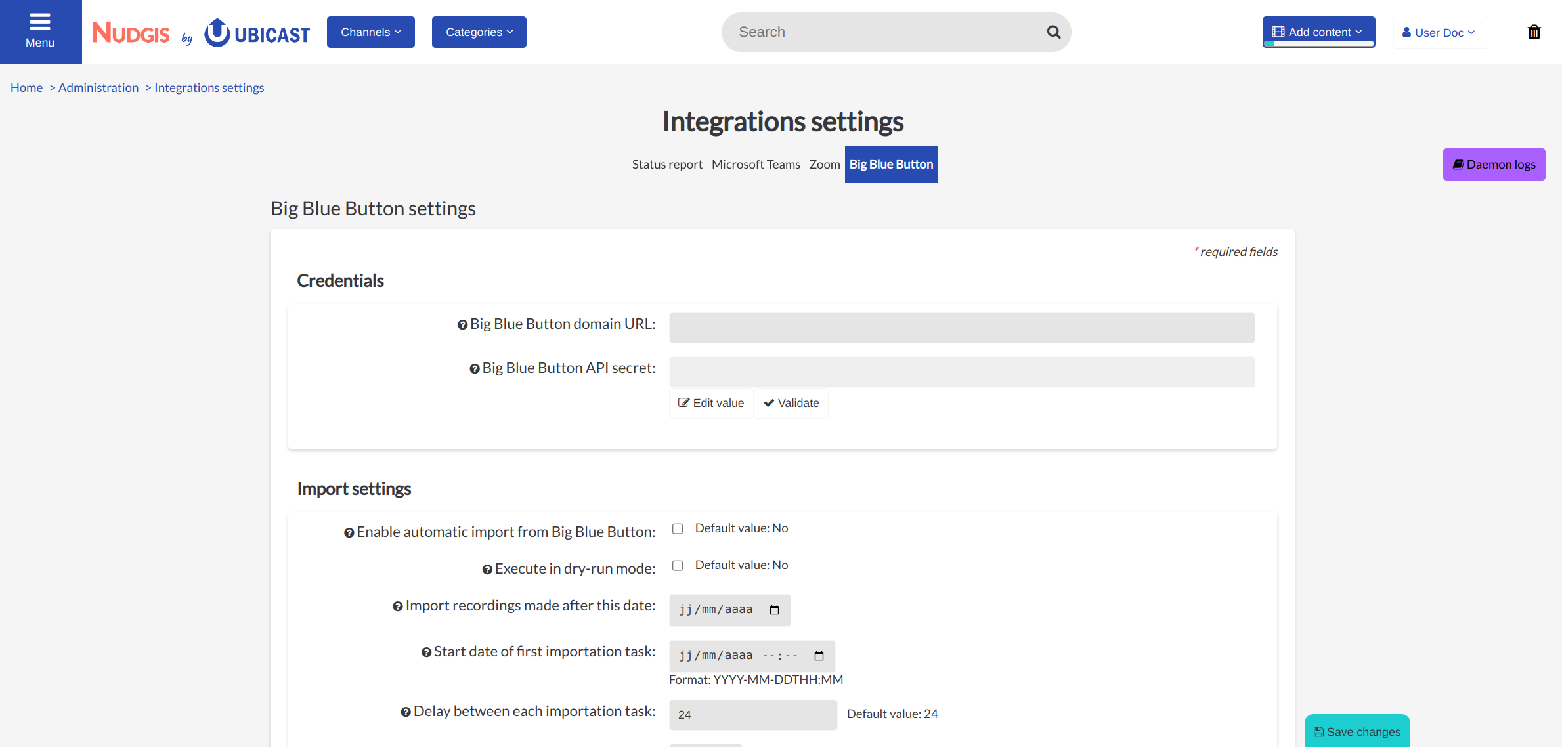The width and height of the screenshot is (1562, 747).
Task: Open calendar picker for start date
Action: pos(819,656)
